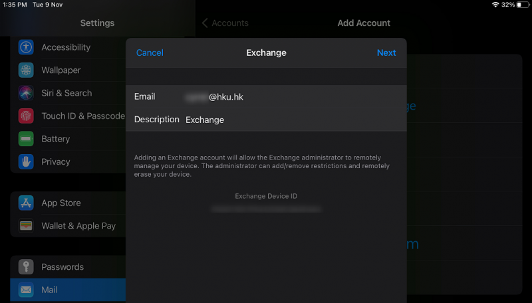This screenshot has width=532, height=303.
Task: Select the Passwords key icon
Action: click(x=26, y=266)
